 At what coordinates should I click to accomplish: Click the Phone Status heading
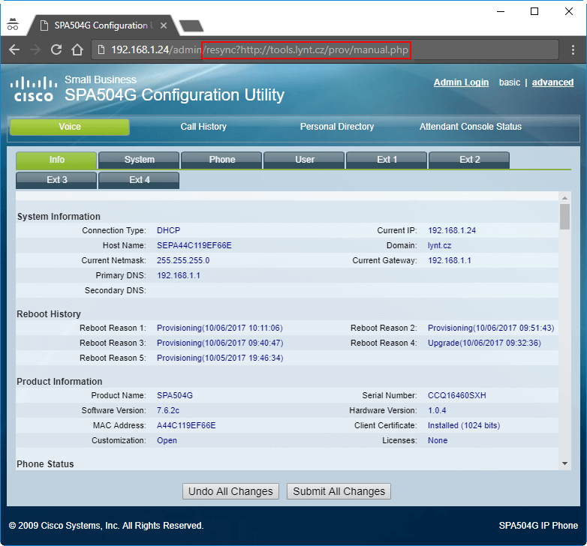point(45,463)
